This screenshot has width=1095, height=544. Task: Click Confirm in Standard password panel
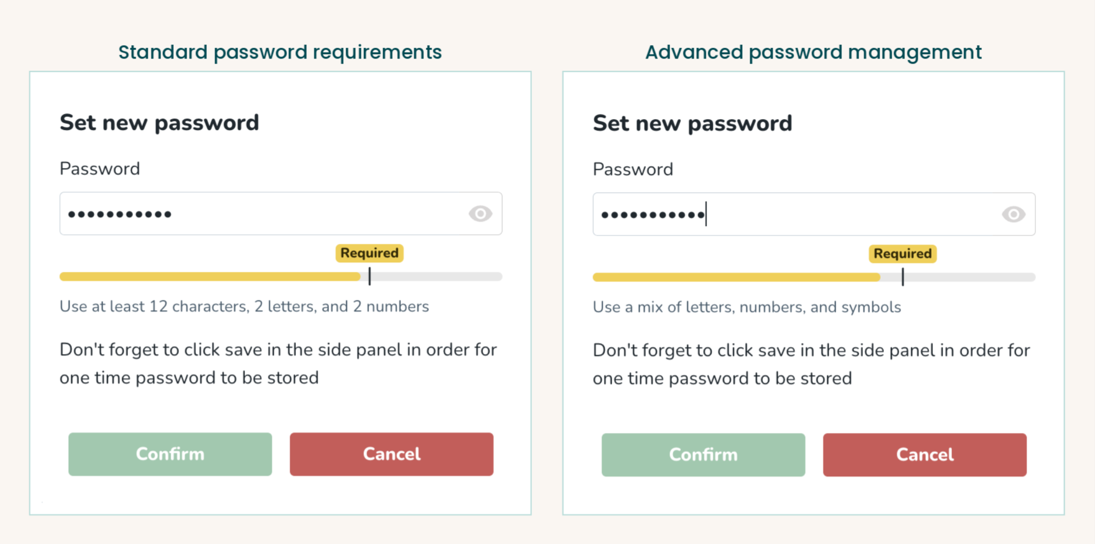click(x=170, y=454)
